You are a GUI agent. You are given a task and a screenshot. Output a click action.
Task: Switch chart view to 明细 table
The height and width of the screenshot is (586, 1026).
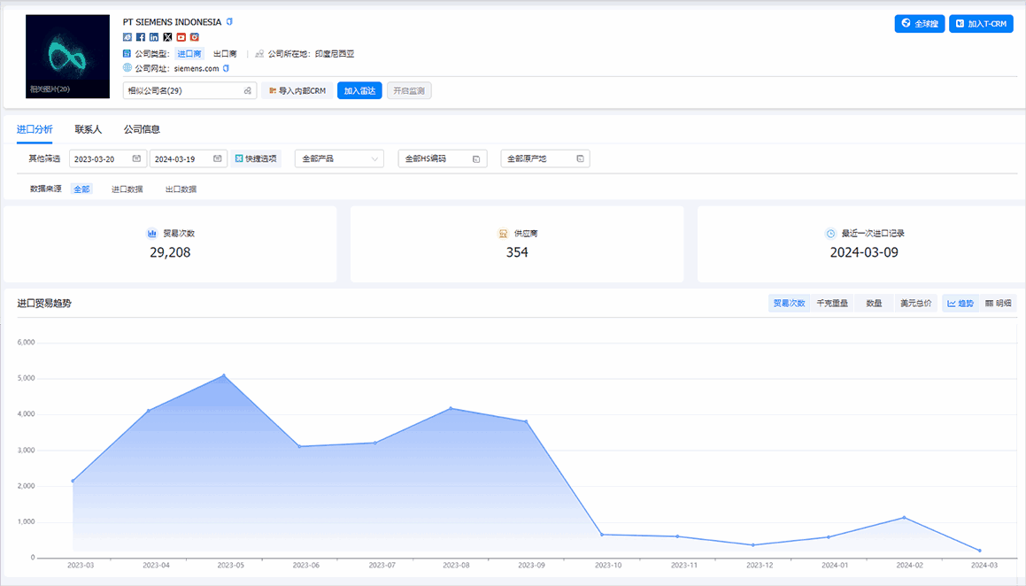pyautogui.click(x=998, y=304)
